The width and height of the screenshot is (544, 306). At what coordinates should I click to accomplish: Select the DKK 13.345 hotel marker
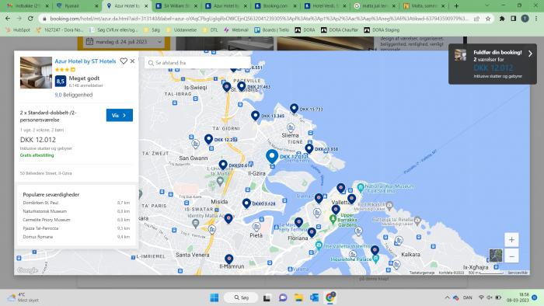tap(256, 116)
